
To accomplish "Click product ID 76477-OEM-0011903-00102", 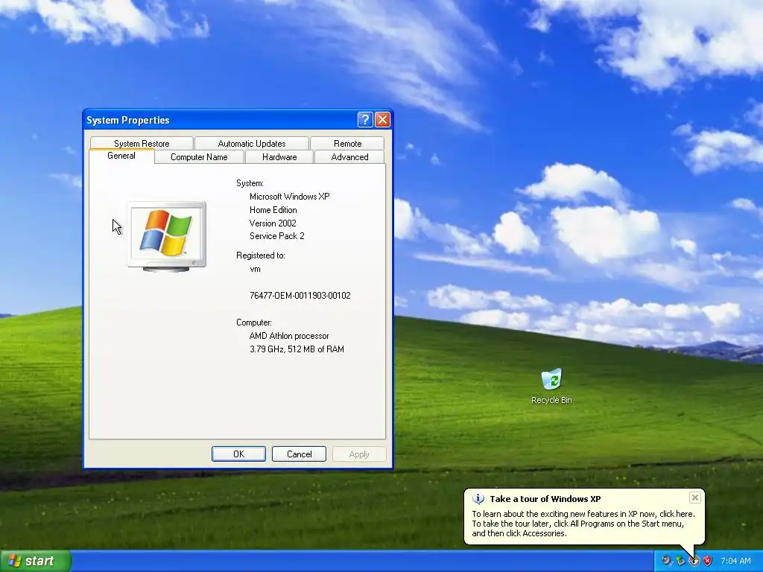I will click(300, 295).
